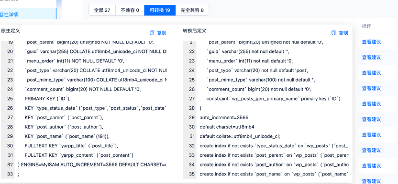Open the 完全兼容 8 tab
The image size is (398, 184).
(192, 10)
